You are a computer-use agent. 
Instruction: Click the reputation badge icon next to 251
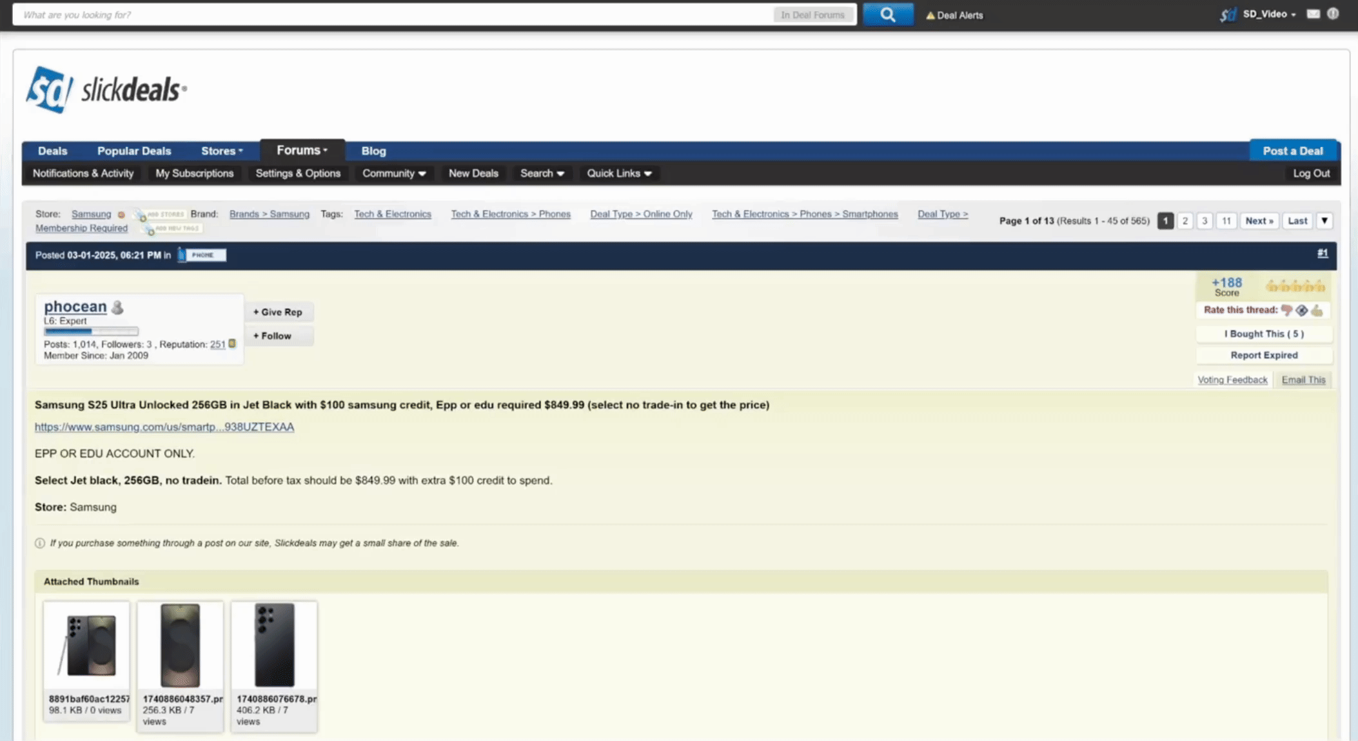[x=232, y=344]
